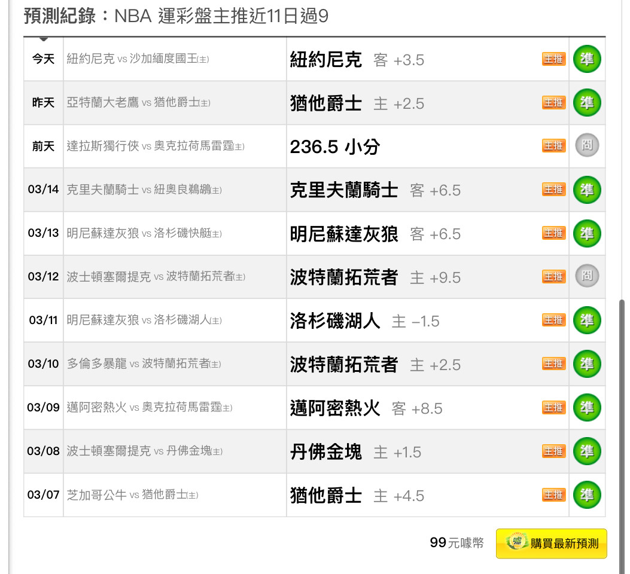The width and height of the screenshot is (630, 574).
Task: Click the orange 主推 badge in 03/13 row
Action: (553, 233)
